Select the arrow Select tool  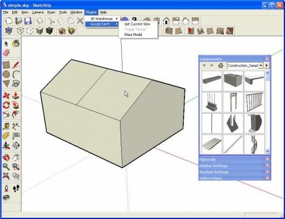6,44
